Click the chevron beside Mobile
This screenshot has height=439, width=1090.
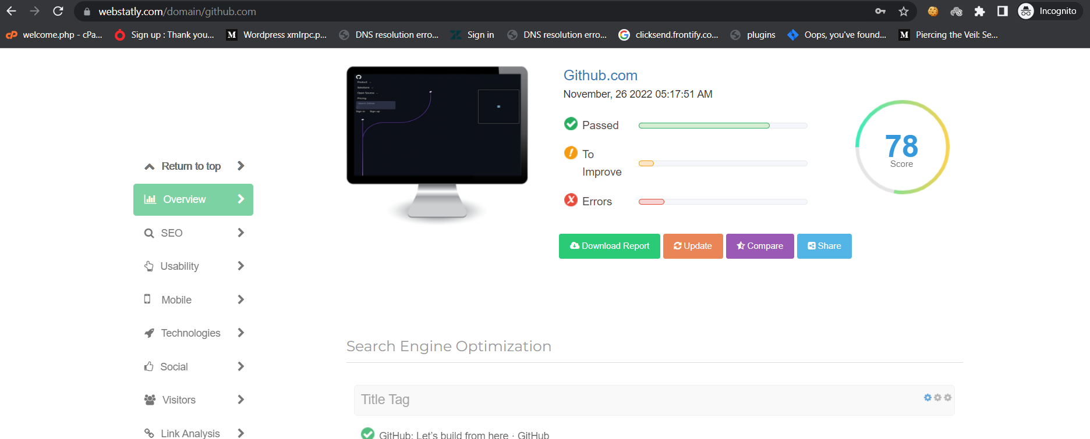241,299
